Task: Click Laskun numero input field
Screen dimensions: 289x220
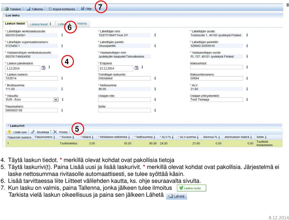Action: coord(31,78)
